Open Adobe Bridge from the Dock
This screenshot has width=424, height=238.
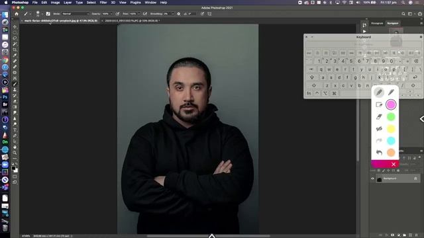[x=5, y=104]
